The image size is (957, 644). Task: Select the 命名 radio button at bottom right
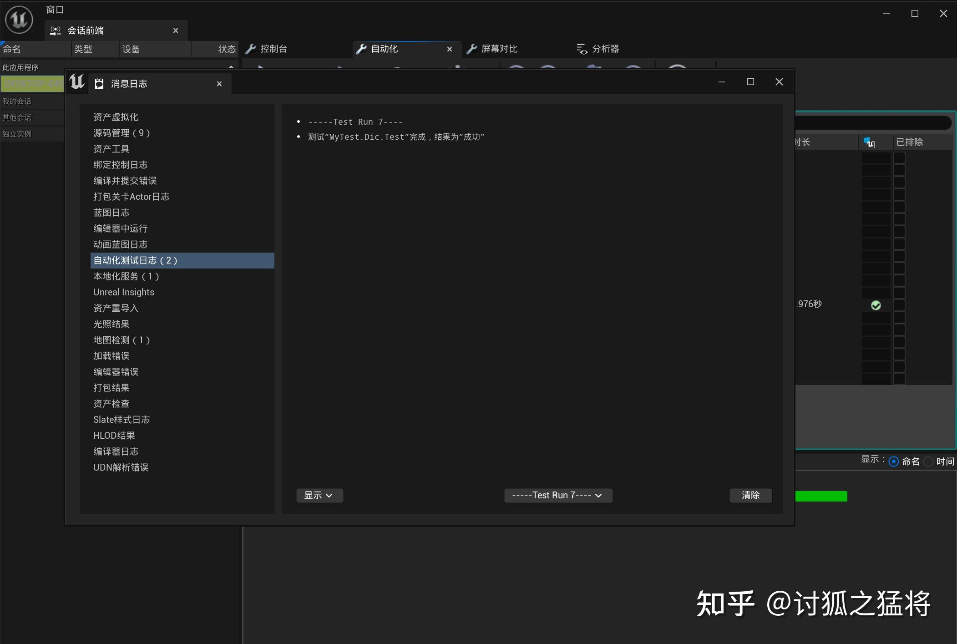[893, 461]
